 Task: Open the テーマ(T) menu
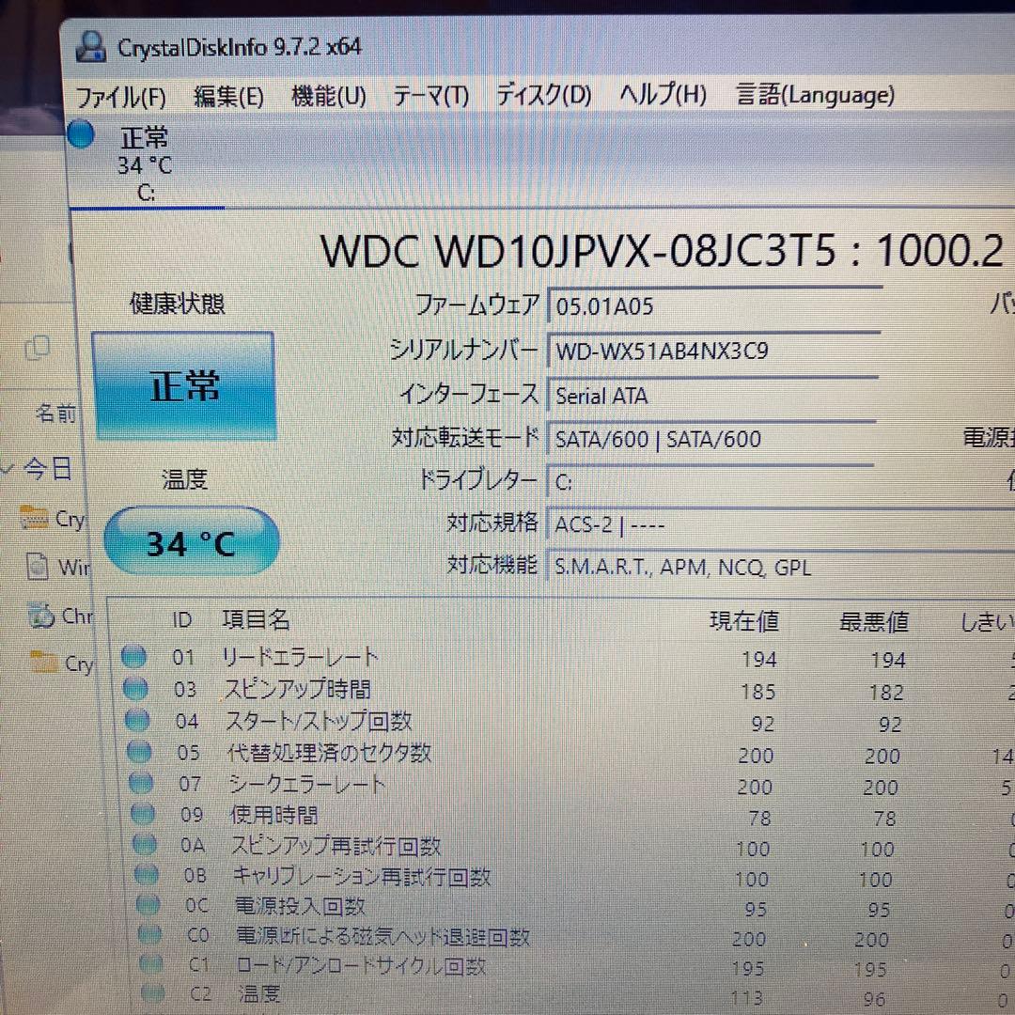pos(430,97)
